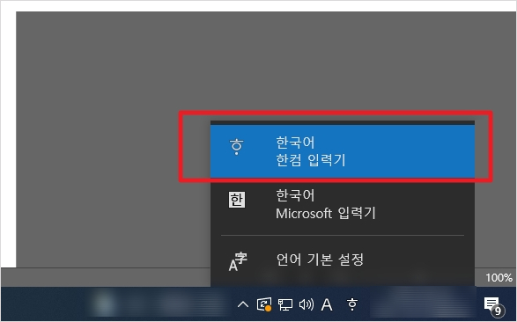The width and height of the screenshot is (517, 322).
Task: Click the tray icon with orange dot
Action: [x=264, y=304]
